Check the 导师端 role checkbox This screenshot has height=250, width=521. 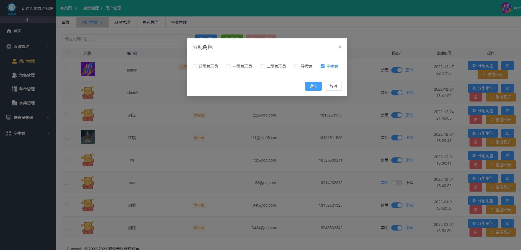(296, 66)
